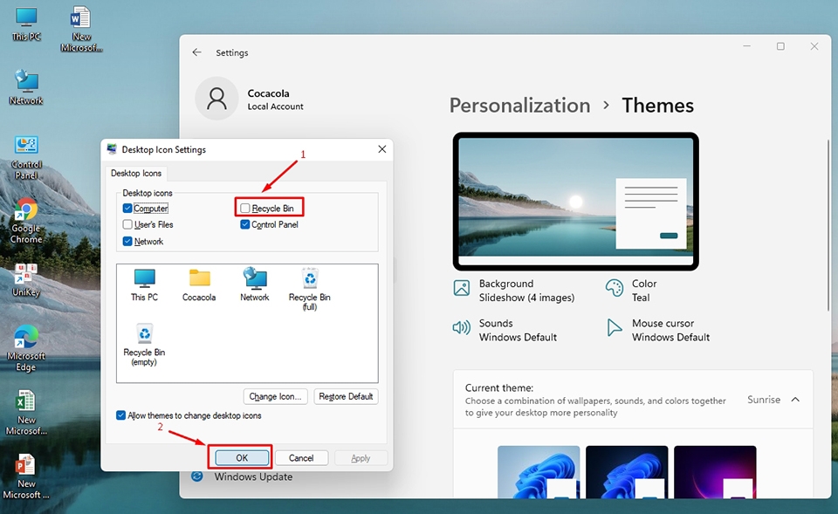Launch Microsoft Edge from desktop
The image size is (838, 514).
(26, 348)
